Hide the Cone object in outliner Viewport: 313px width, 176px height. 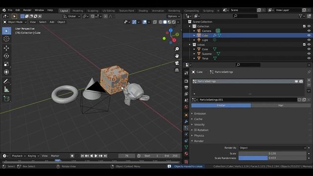309,49
